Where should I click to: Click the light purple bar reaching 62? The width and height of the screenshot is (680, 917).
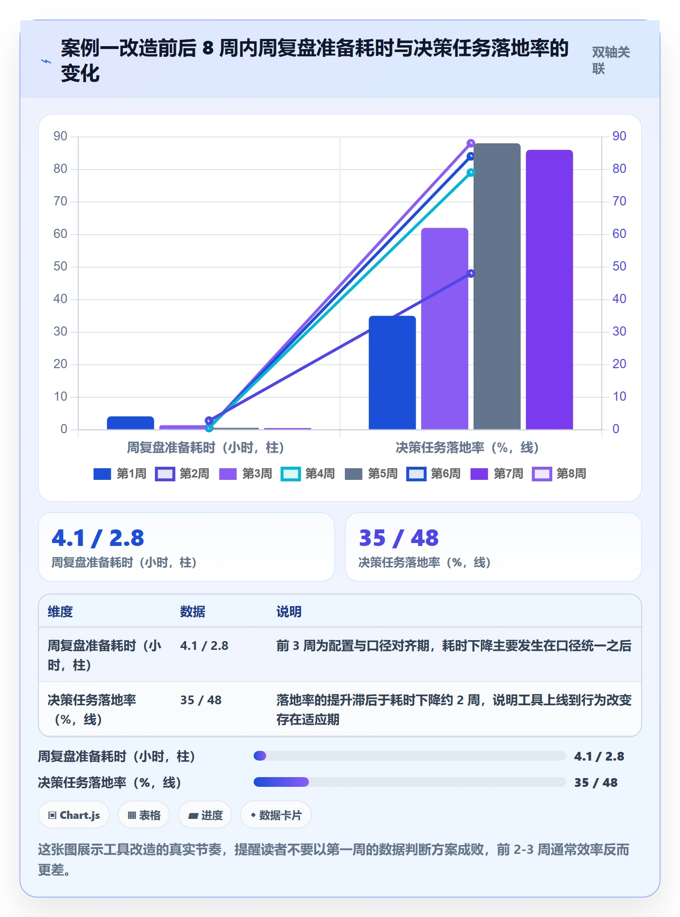pos(444,329)
